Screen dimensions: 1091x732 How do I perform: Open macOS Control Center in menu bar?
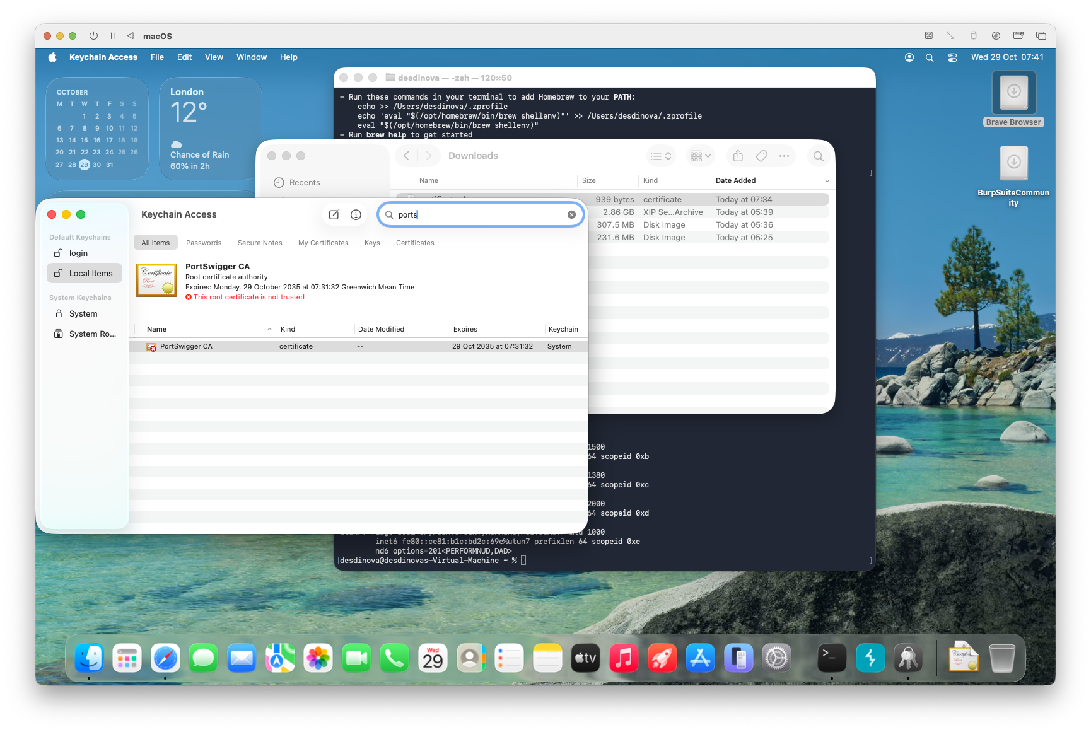tap(952, 57)
